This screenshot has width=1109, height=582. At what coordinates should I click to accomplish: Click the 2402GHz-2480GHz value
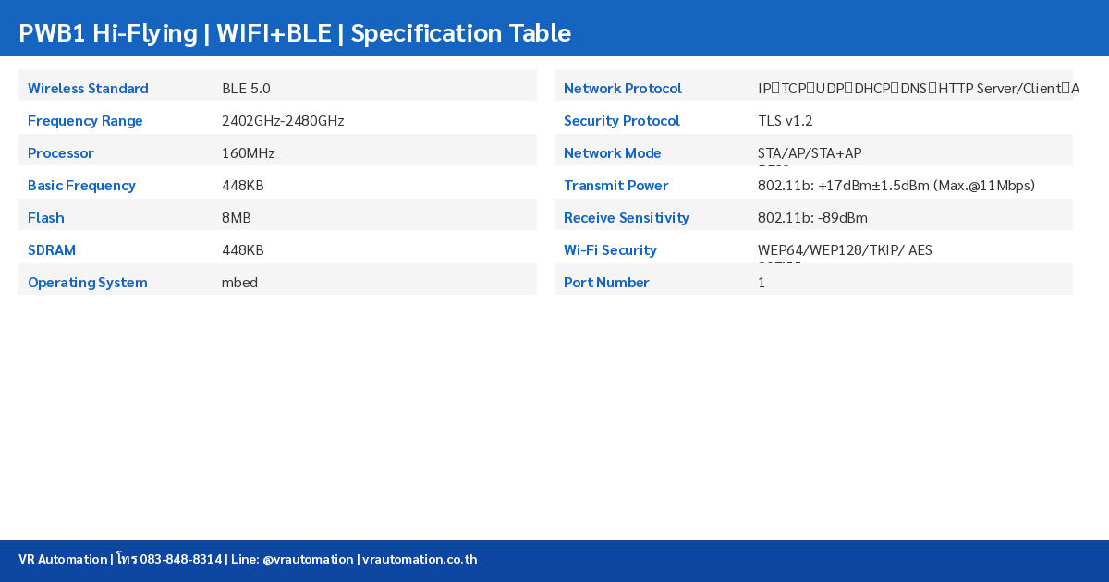point(283,121)
